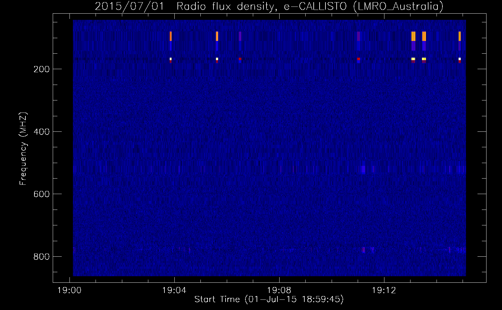Select the "Frequency (MHZ)" y-axis label
Viewport: 502px width, 310px height.
point(23,149)
